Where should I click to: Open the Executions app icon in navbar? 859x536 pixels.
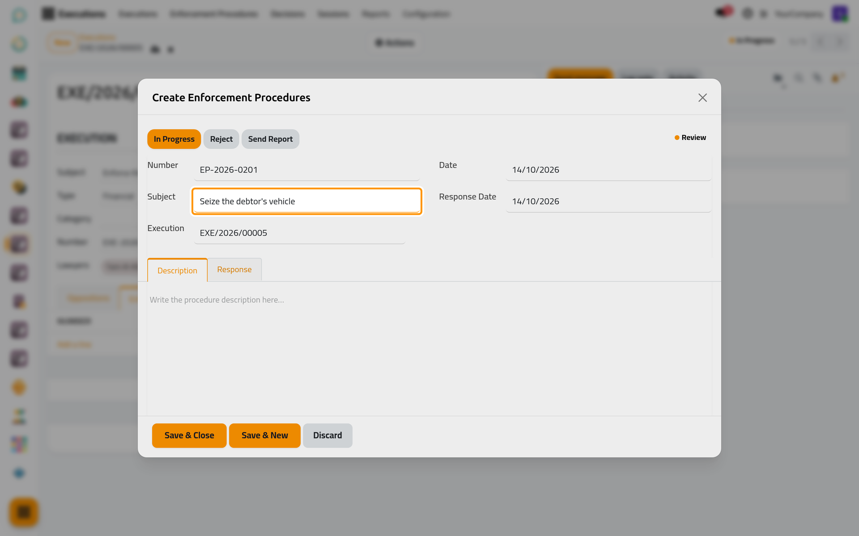tap(48, 14)
